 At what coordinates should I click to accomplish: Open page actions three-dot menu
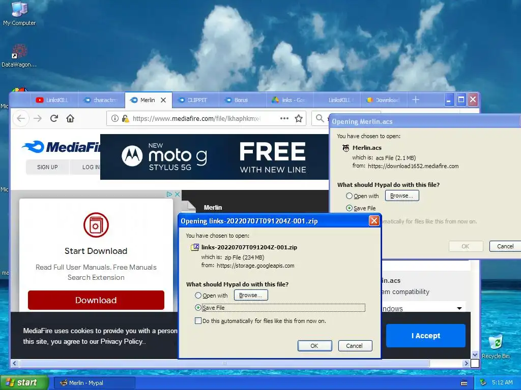(x=284, y=118)
